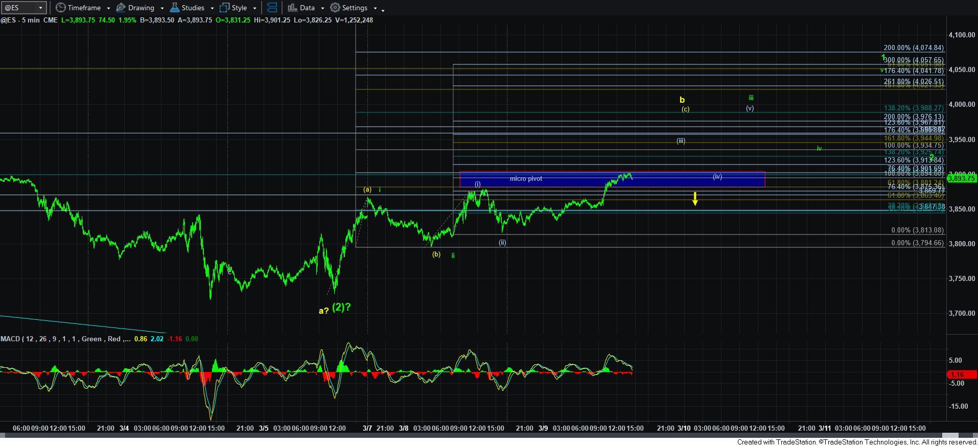This screenshot has height=446, width=978.
Task: Click the @ES - 5 min chart title
Action: point(20,20)
